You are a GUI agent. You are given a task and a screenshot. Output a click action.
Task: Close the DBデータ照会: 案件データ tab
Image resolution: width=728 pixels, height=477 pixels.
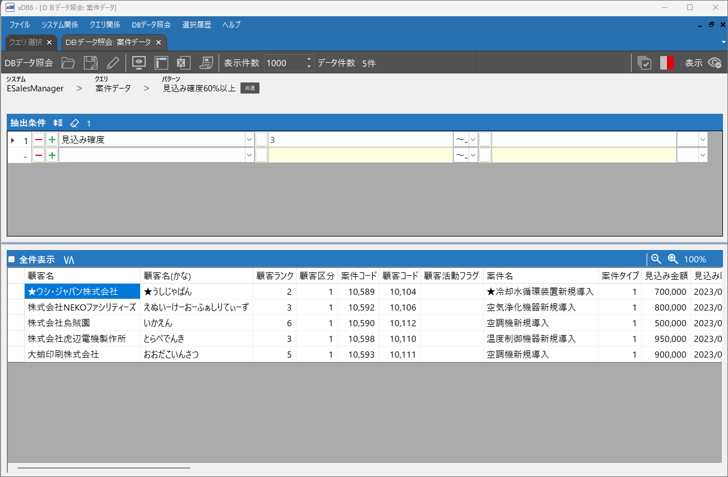159,42
